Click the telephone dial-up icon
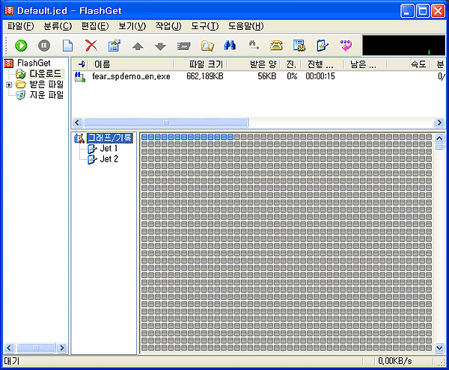 [x=276, y=46]
